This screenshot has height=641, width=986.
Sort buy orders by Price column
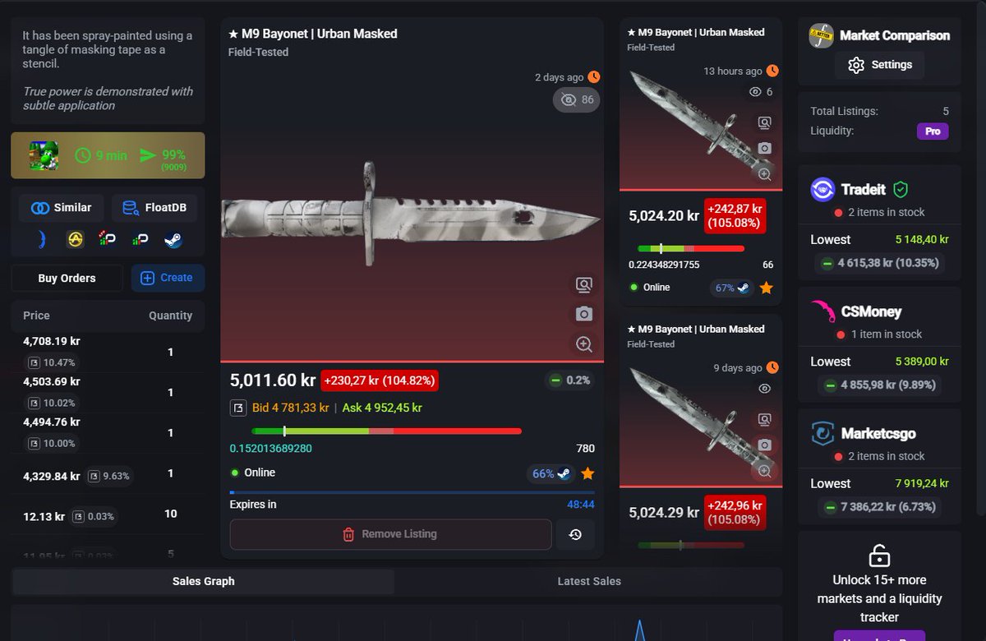click(x=36, y=316)
